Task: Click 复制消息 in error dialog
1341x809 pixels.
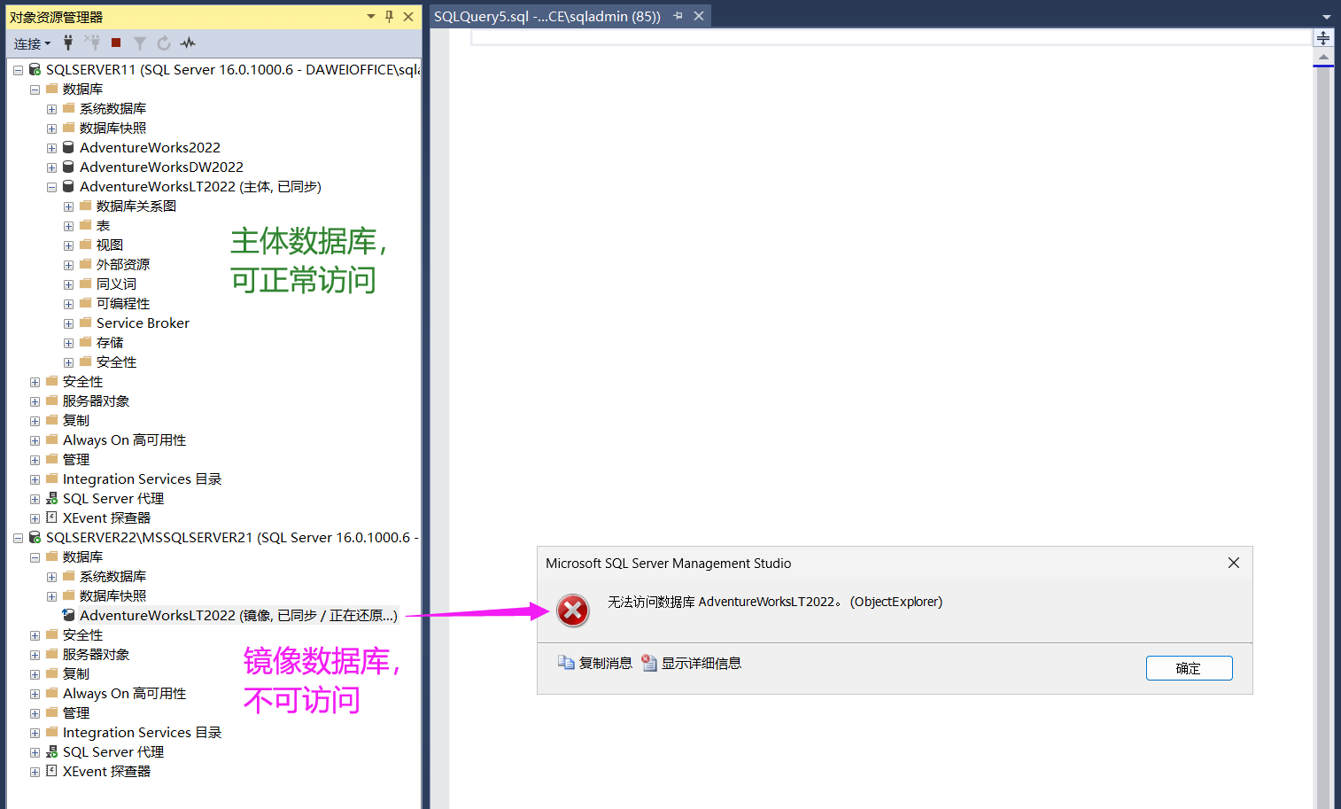Action: (x=595, y=663)
